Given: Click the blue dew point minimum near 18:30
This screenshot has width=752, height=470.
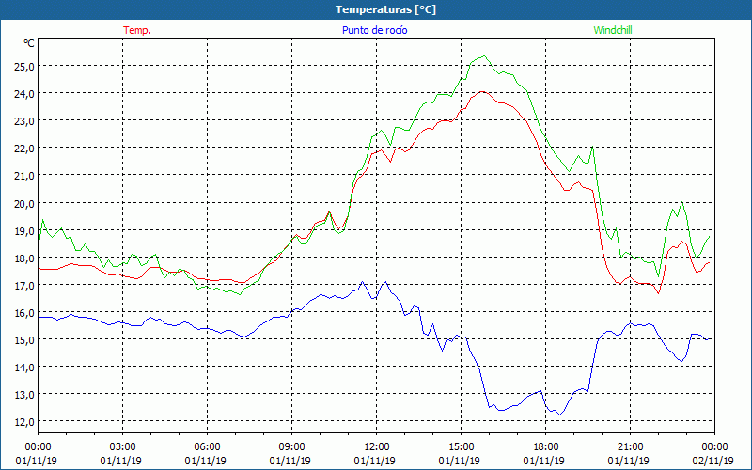Looking at the screenshot, I should pos(559,415).
